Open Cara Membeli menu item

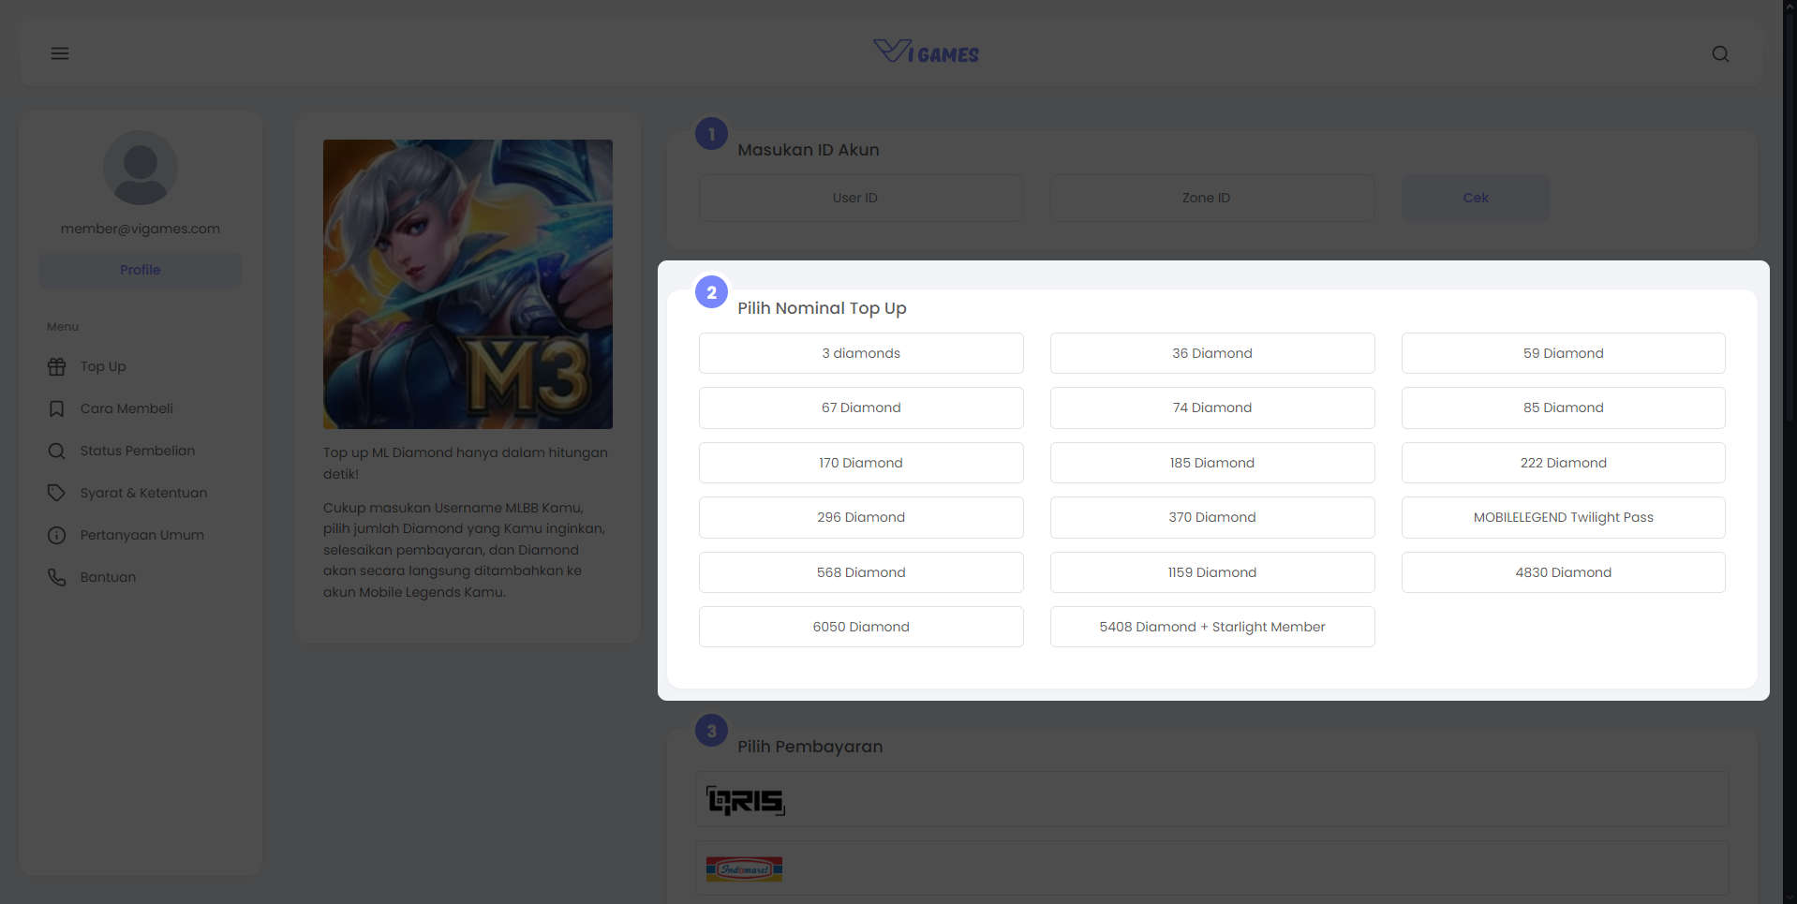pos(126,408)
